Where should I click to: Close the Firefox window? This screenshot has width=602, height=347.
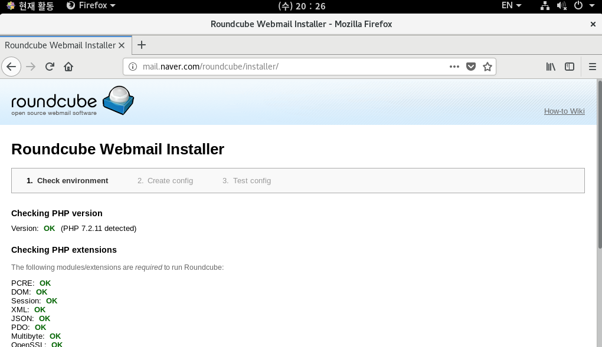[x=593, y=24]
